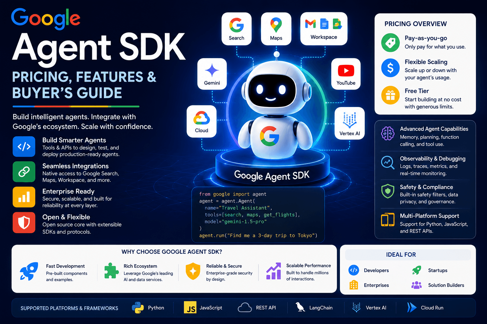
Task: Click 'Memory, planning, function calling' description
Action: click(x=429, y=140)
